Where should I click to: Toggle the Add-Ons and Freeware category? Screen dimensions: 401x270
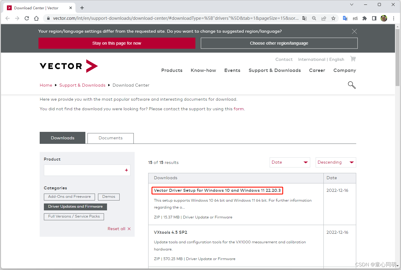(x=69, y=197)
